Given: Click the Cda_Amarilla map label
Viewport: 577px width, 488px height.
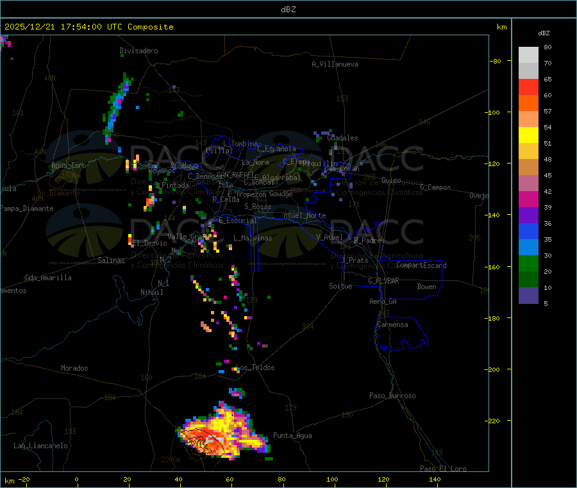Looking at the screenshot, I should [x=49, y=278].
